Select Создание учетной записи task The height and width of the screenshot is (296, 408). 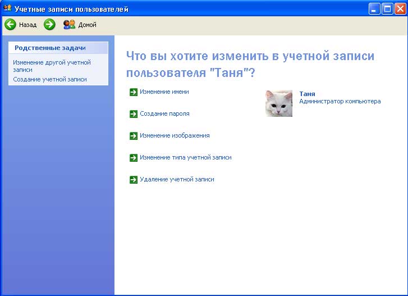point(50,79)
